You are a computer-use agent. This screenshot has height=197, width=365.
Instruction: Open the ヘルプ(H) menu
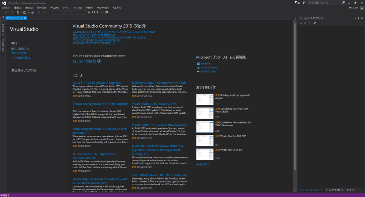pos(117,8)
